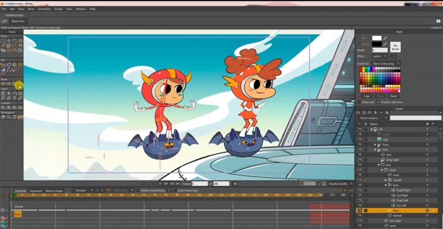Enable the Advanced style checkbox
The width and height of the screenshot is (443, 229).
pyautogui.click(x=359, y=102)
